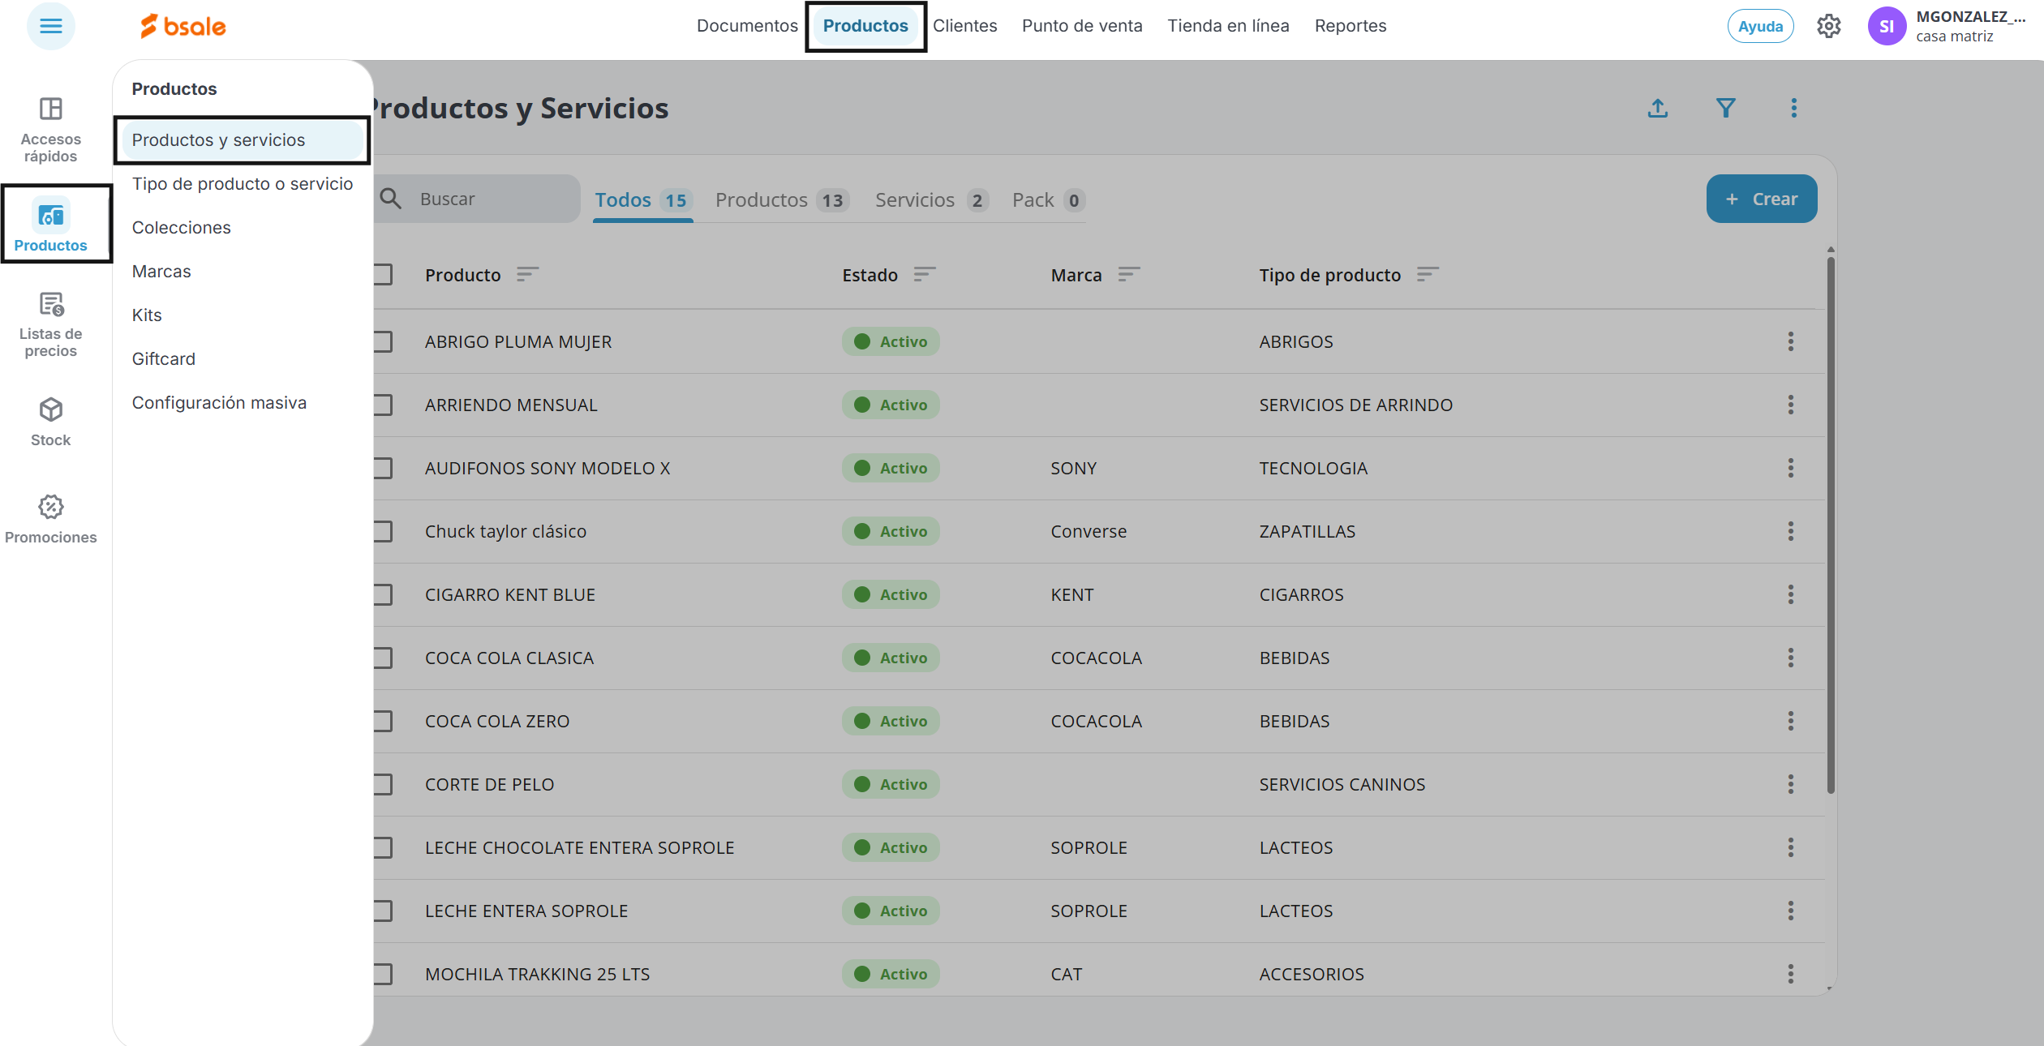Toggle the select-all header checkbox
The height and width of the screenshot is (1046, 2044).
click(x=384, y=275)
